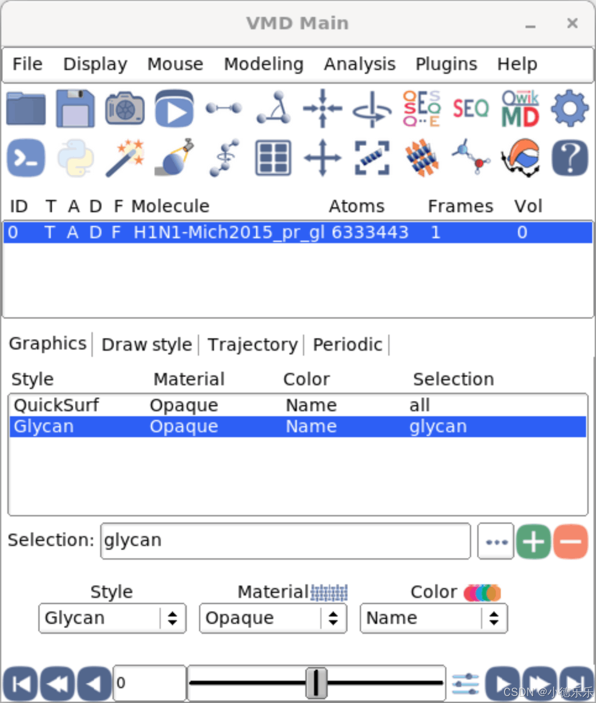
Task: Click the grid table layout icon
Action: [273, 158]
